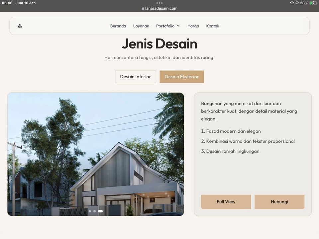Go to the Layanan page

click(141, 26)
